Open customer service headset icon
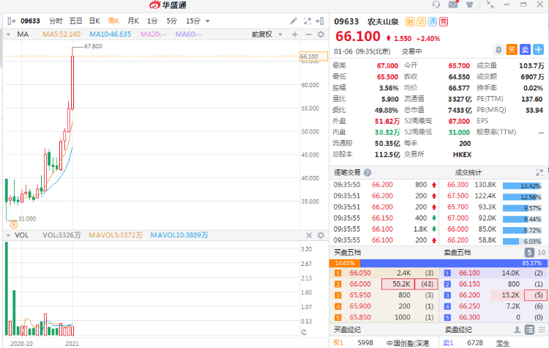This screenshot has width=549, height=348. (x=437, y=6)
